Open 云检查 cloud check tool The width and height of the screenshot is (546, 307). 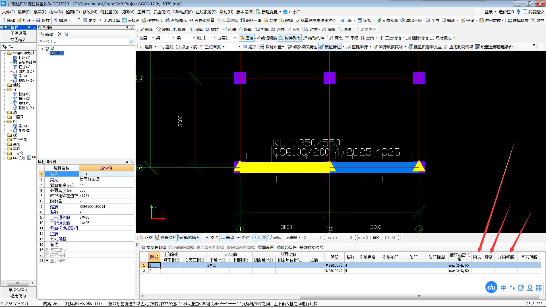tap(131, 20)
